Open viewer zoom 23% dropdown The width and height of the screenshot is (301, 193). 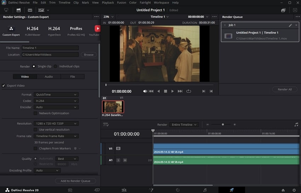click(x=108, y=17)
